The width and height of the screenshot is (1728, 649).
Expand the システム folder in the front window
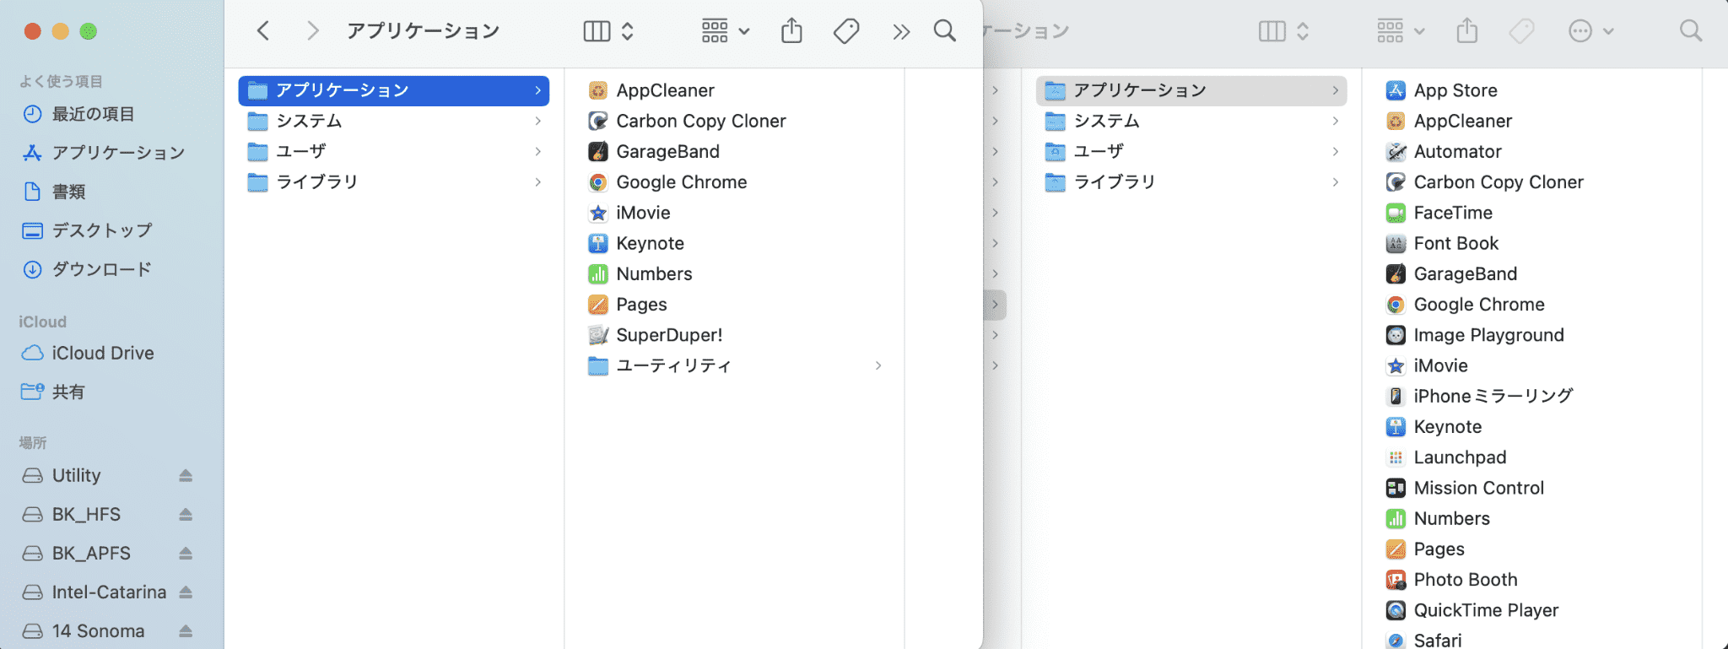(x=537, y=121)
